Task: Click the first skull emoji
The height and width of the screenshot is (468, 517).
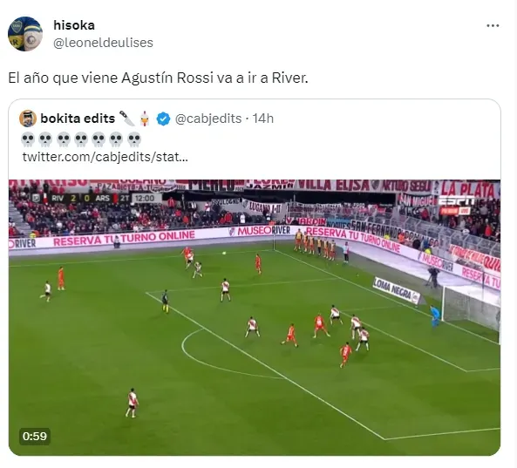Action: click(x=28, y=139)
